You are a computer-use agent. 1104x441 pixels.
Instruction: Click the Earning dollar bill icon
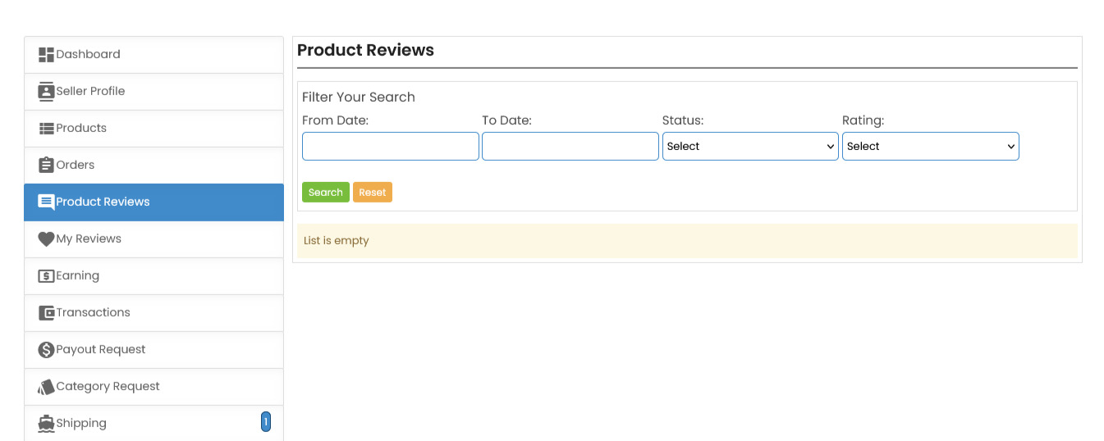point(46,276)
